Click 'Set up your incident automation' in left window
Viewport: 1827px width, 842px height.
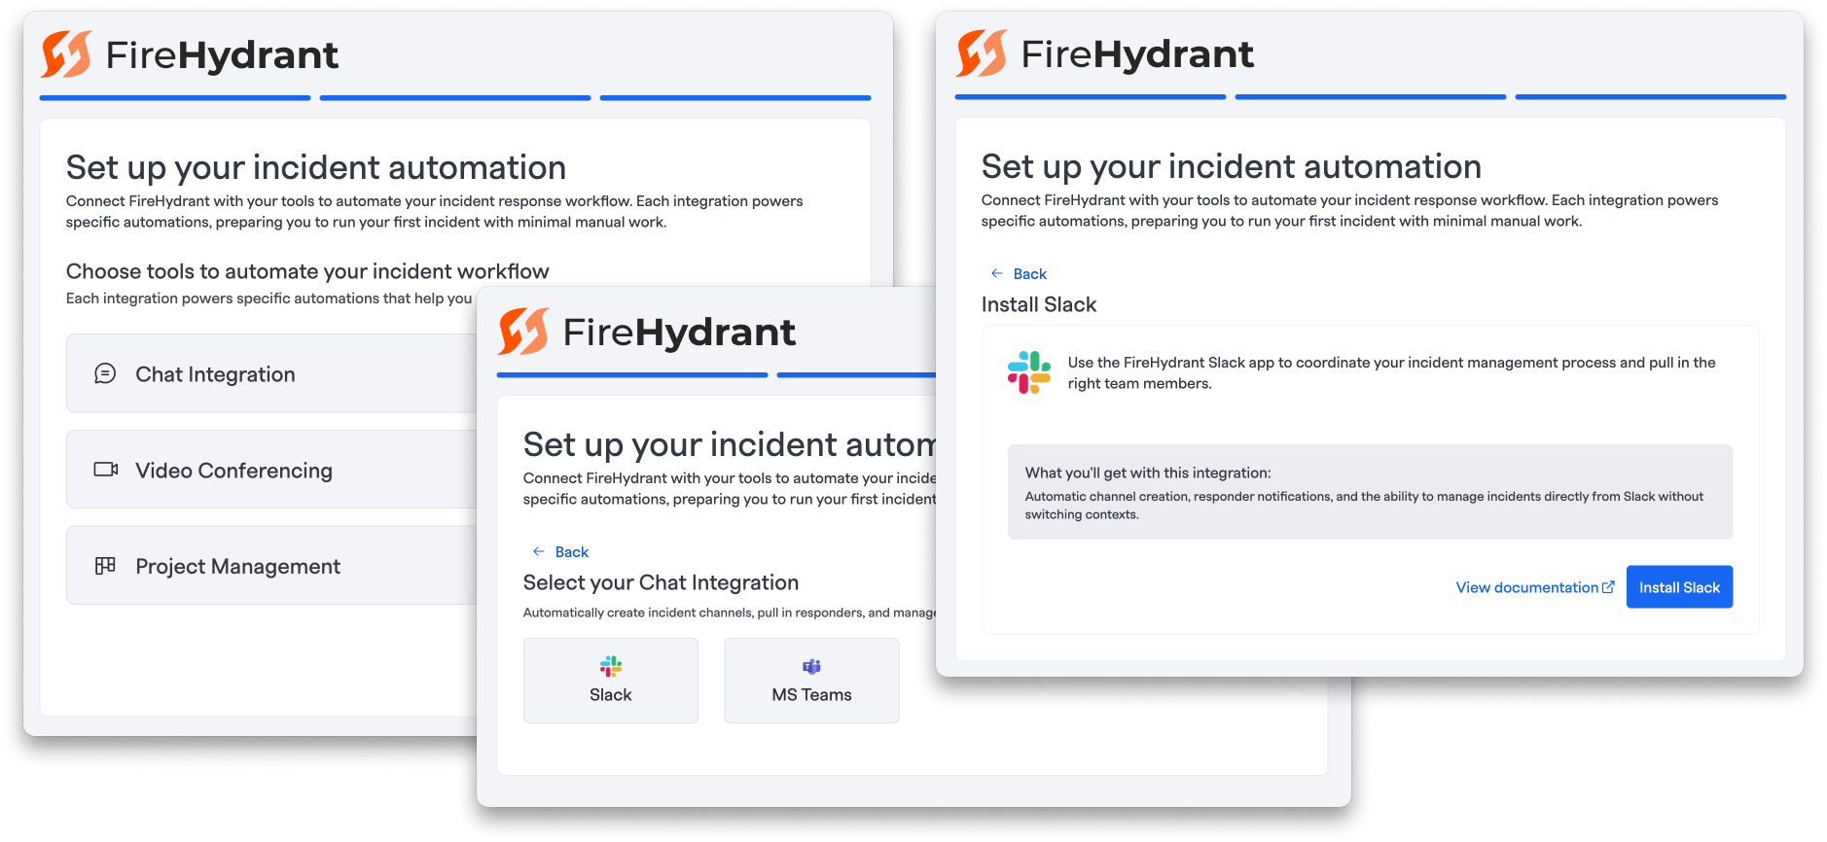point(316,168)
